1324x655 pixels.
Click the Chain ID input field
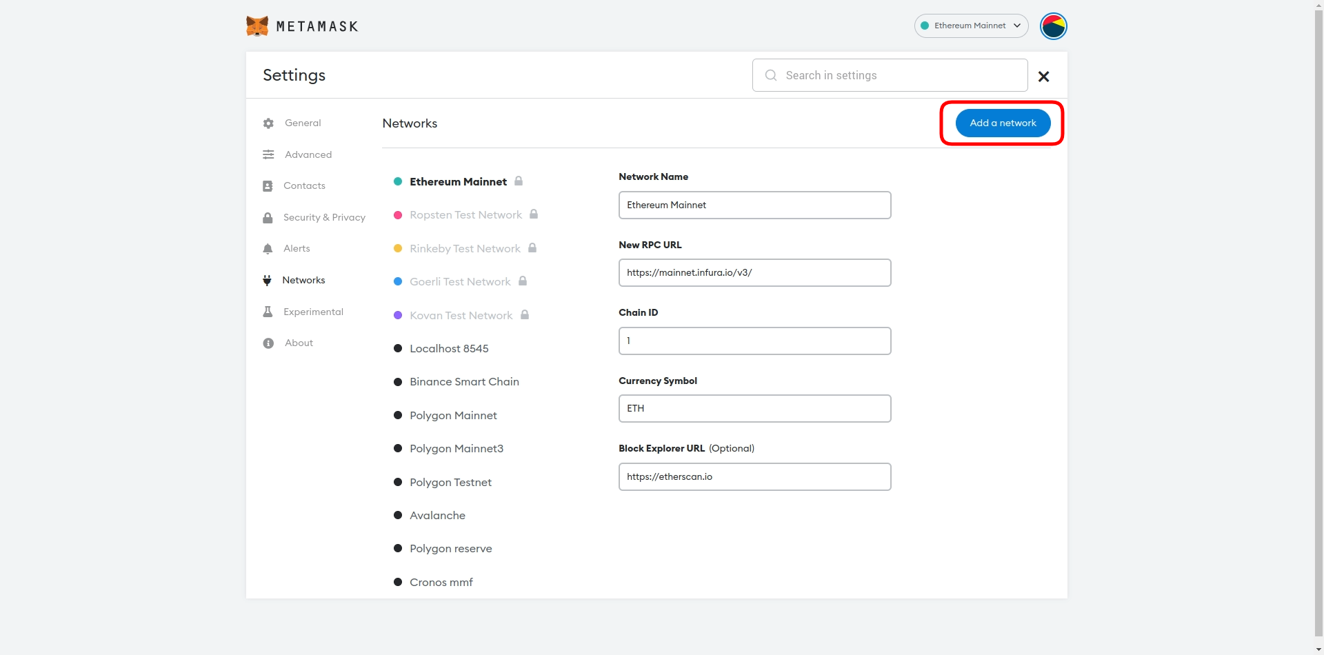coord(754,341)
